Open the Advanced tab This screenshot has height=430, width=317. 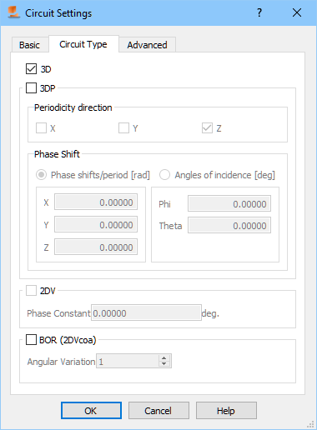(x=147, y=45)
